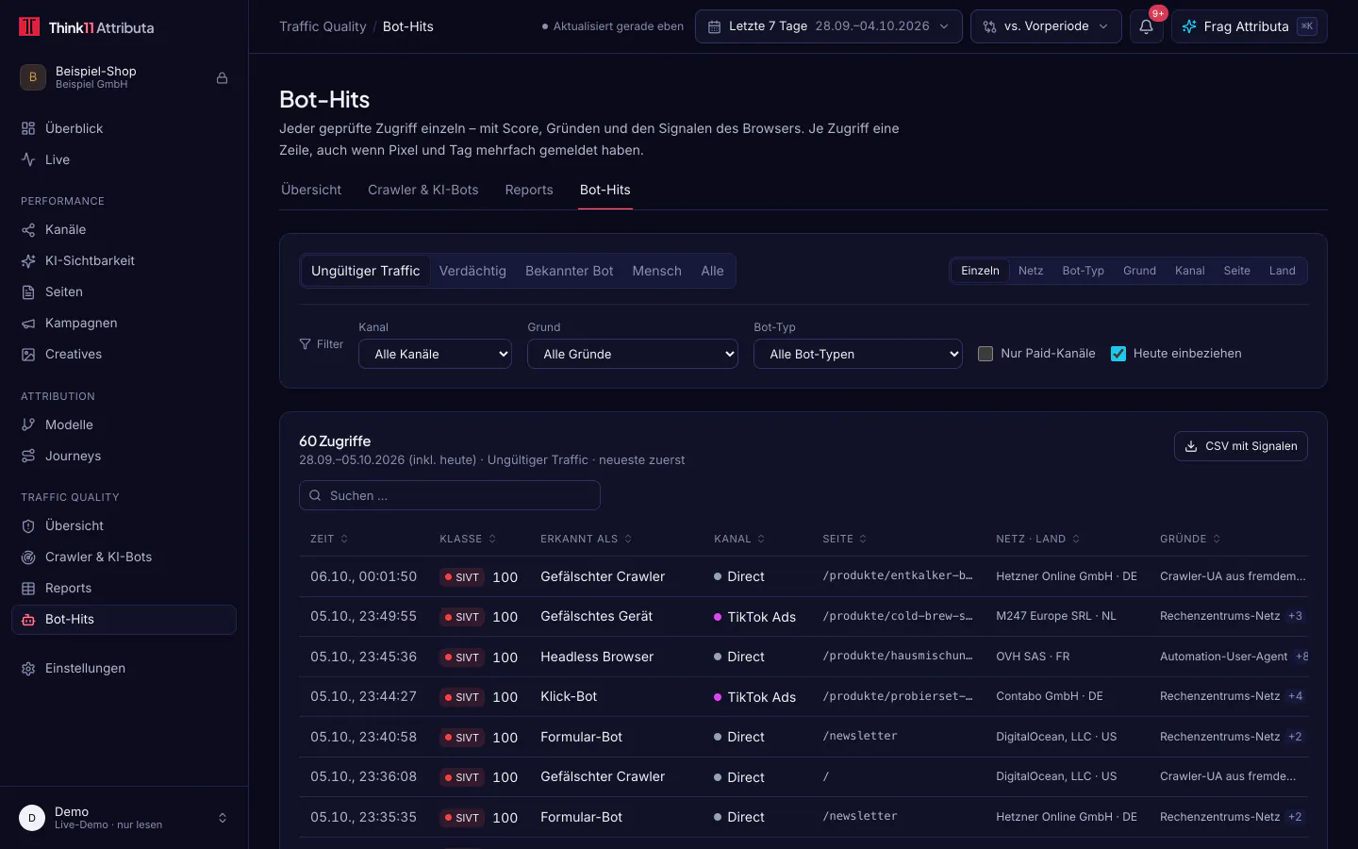The image size is (1358, 849).
Task: Open Crawler & KI-Bots in sidebar
Action: (124, 557)
